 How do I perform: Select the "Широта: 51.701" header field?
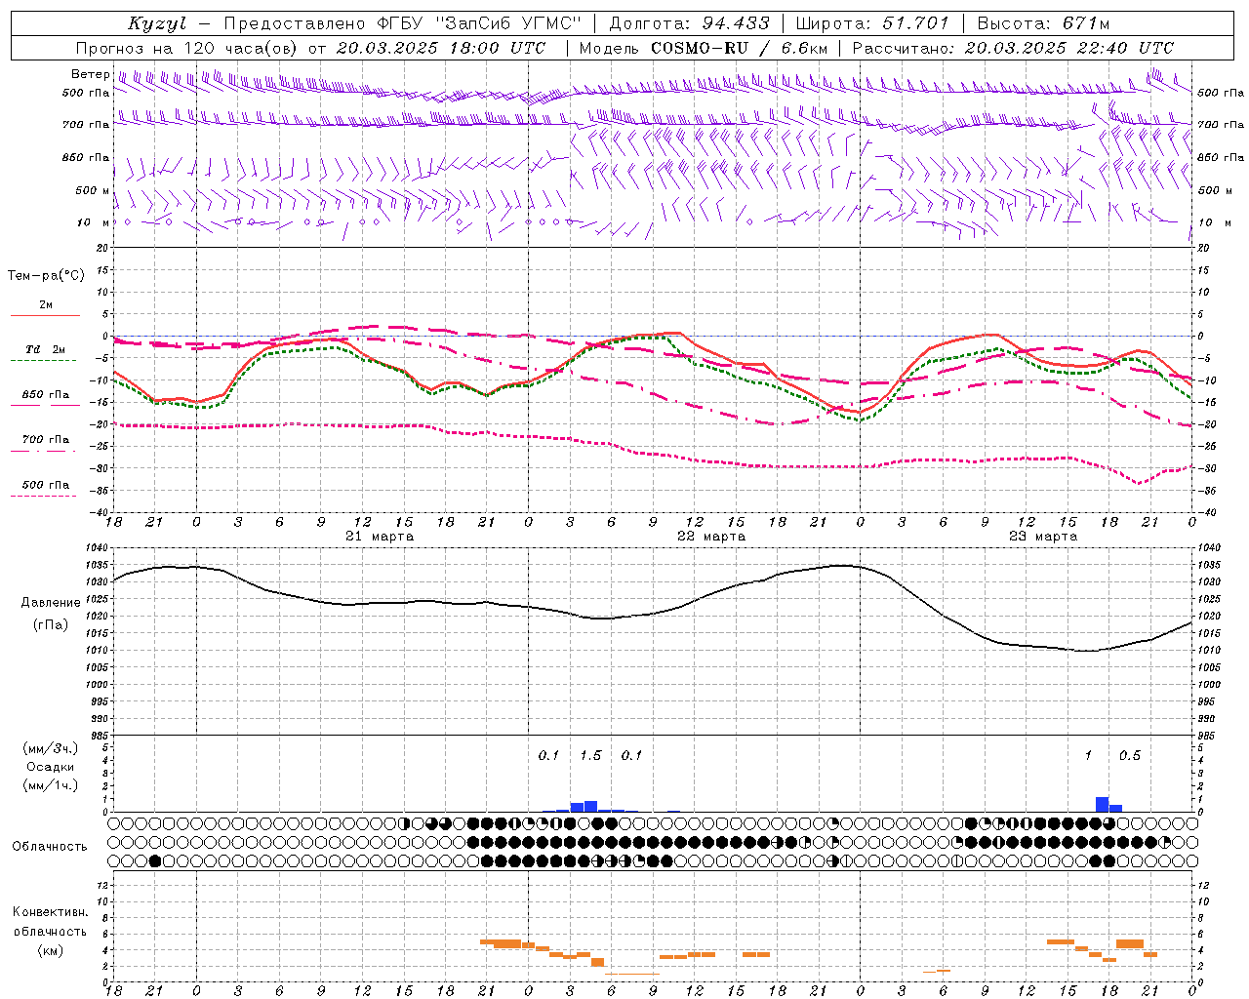coord(872,23)
